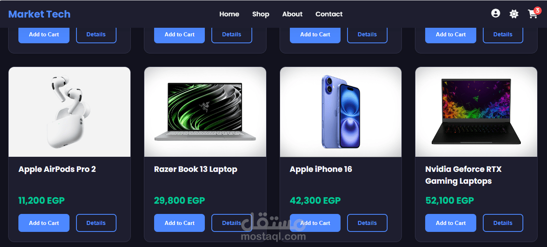Select the AirPods Pro 2 product image
547x247 pixels.
click(69, 112)
